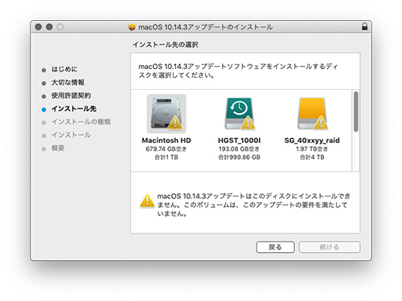This screenshot has height=301, width=402.
Task: Click the disabled 続ける (Continue) button
Action: (330, 247)
